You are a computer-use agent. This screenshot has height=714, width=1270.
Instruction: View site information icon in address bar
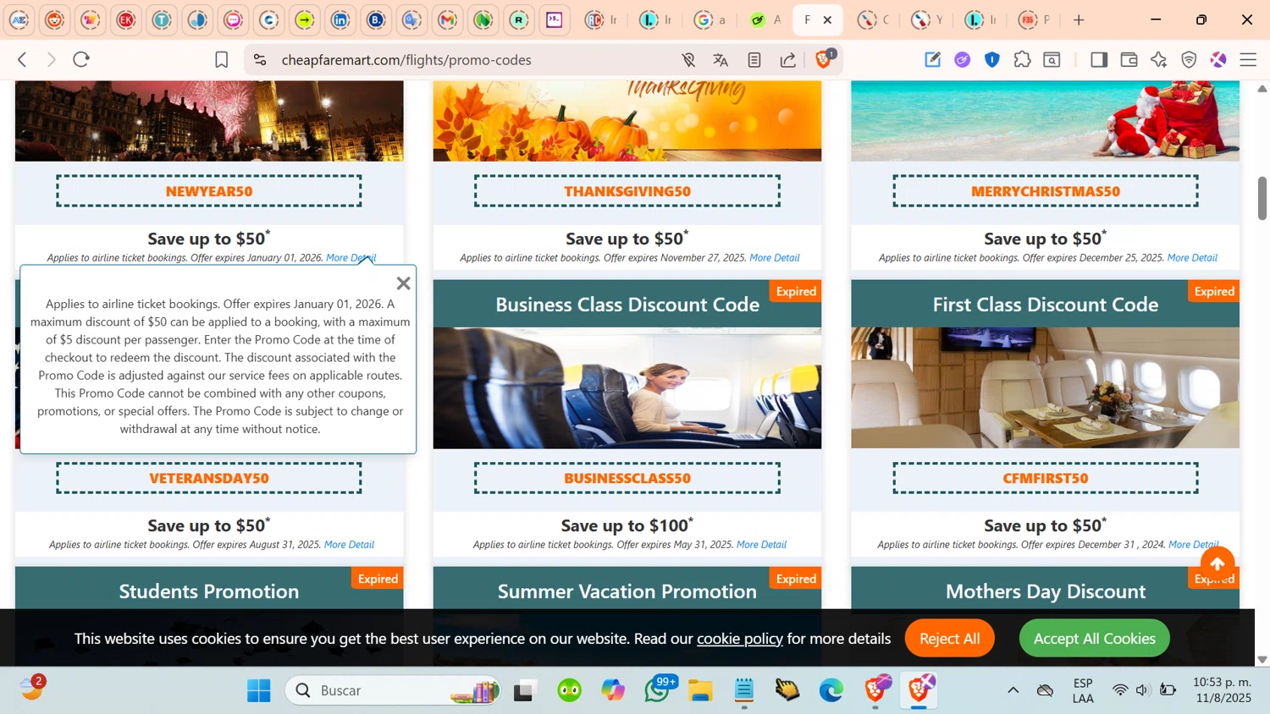click(260, 59)
